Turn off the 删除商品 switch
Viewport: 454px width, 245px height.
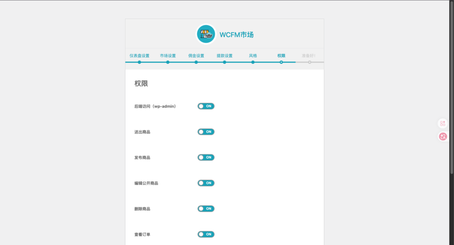point(206,209)
